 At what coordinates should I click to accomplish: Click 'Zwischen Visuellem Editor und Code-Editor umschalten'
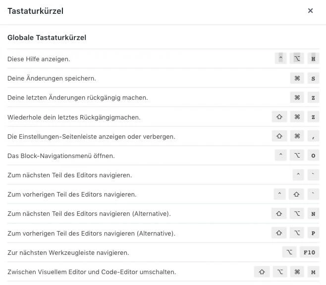pyautogui.click(x=92, y=272)
